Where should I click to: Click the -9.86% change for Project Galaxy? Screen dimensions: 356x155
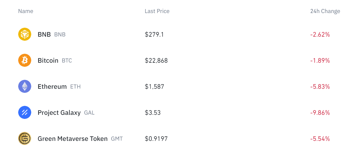point(320,113)
